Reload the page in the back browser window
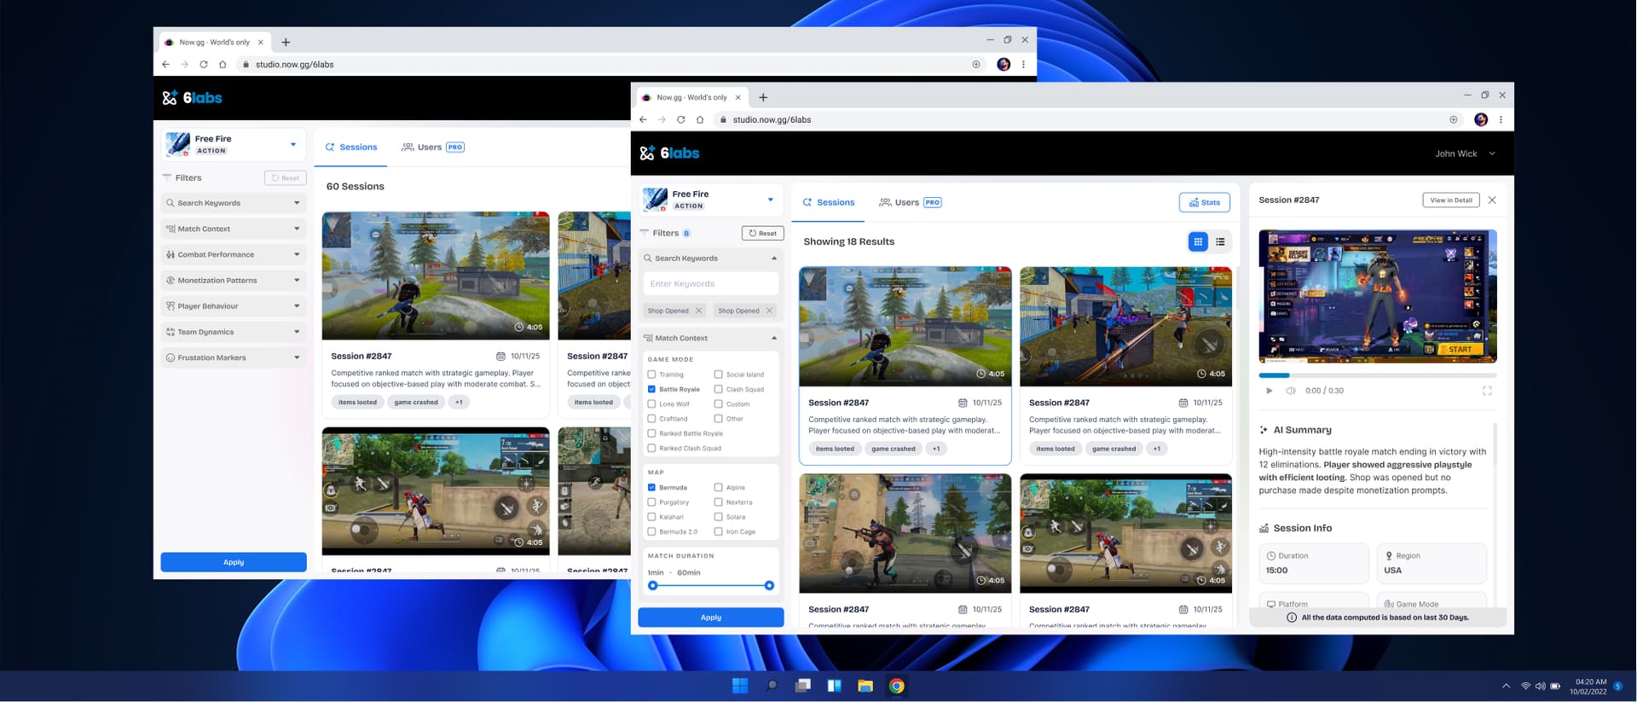This screenshot has height=702, width=1637. coord(203,64)
